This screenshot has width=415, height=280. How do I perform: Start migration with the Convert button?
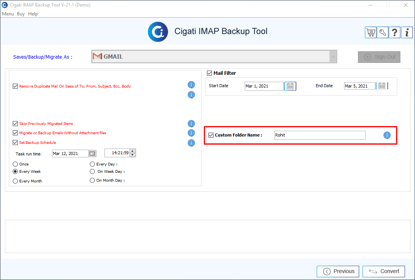[x=384, y=271]
